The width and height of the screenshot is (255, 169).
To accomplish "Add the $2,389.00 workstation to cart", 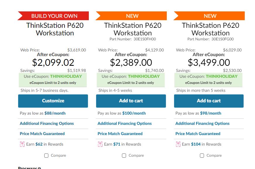I will (131, 101).
